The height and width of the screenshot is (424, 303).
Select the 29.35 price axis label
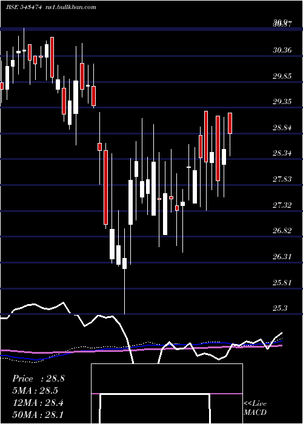282,102
